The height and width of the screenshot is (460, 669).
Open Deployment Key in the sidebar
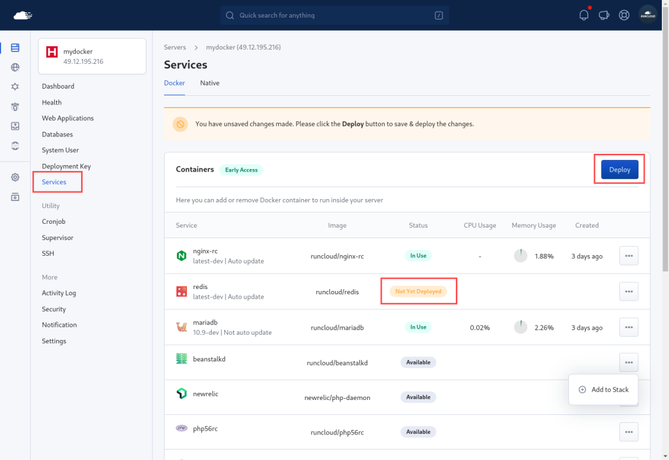point(66,166)
